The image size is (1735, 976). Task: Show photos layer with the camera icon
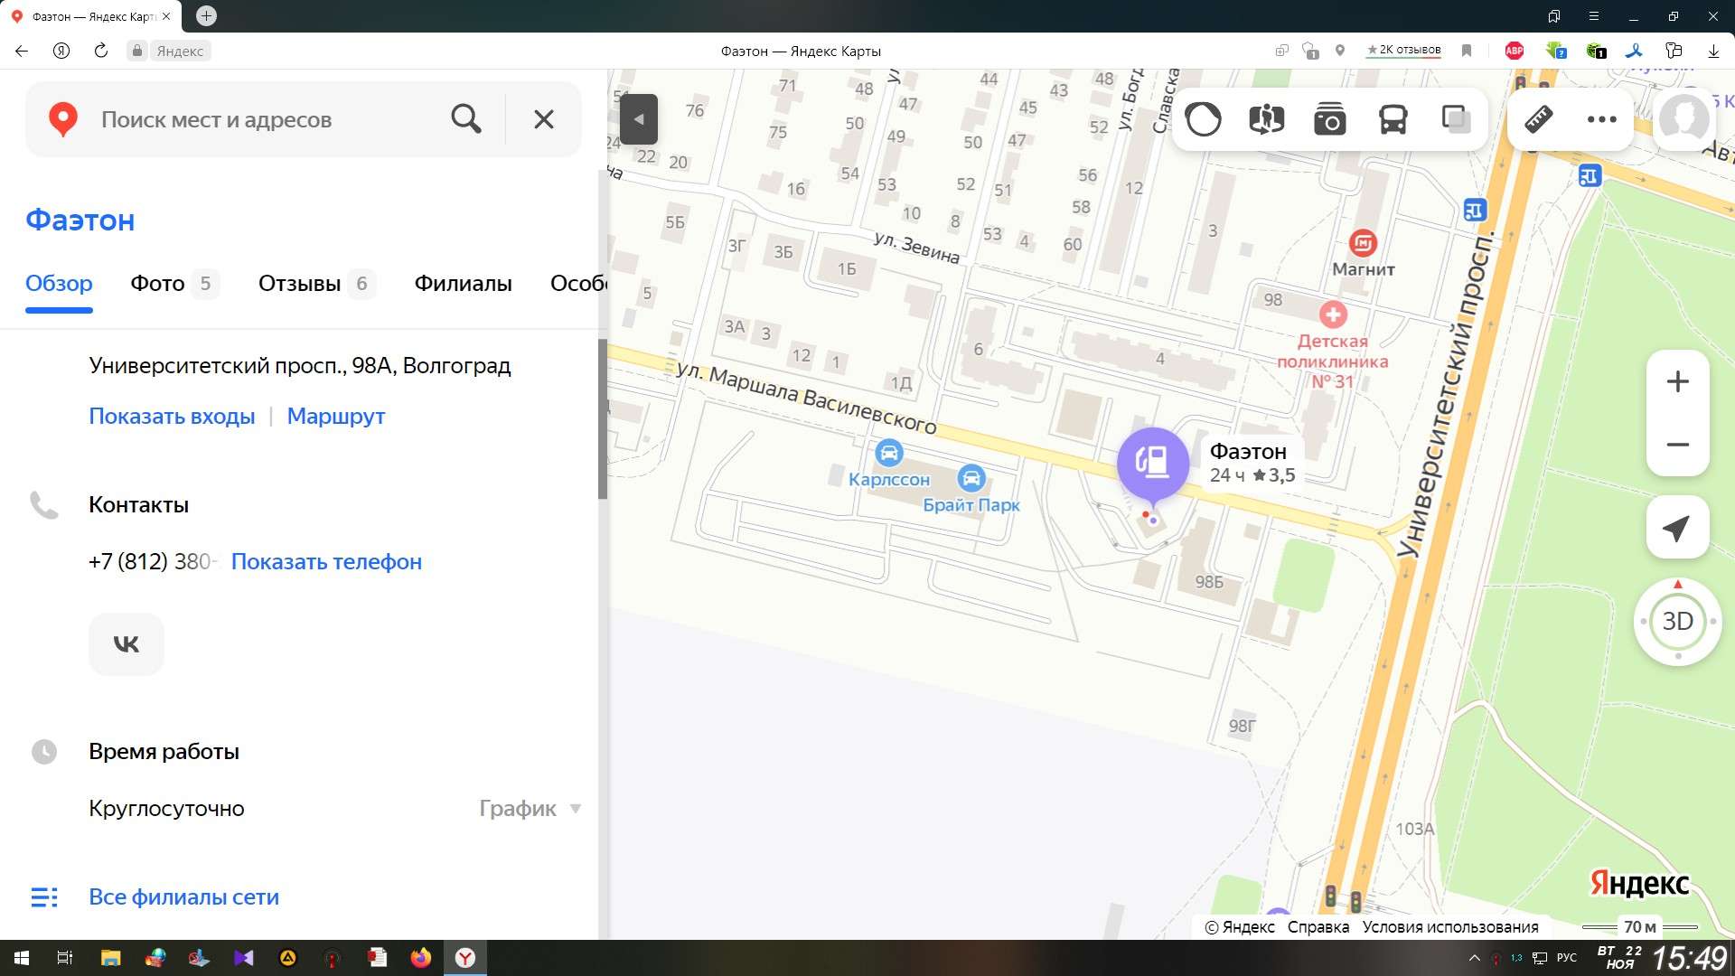tap(1329, 119)
